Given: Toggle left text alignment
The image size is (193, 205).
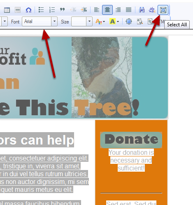Looking at the screenshot, I should 97,10.
